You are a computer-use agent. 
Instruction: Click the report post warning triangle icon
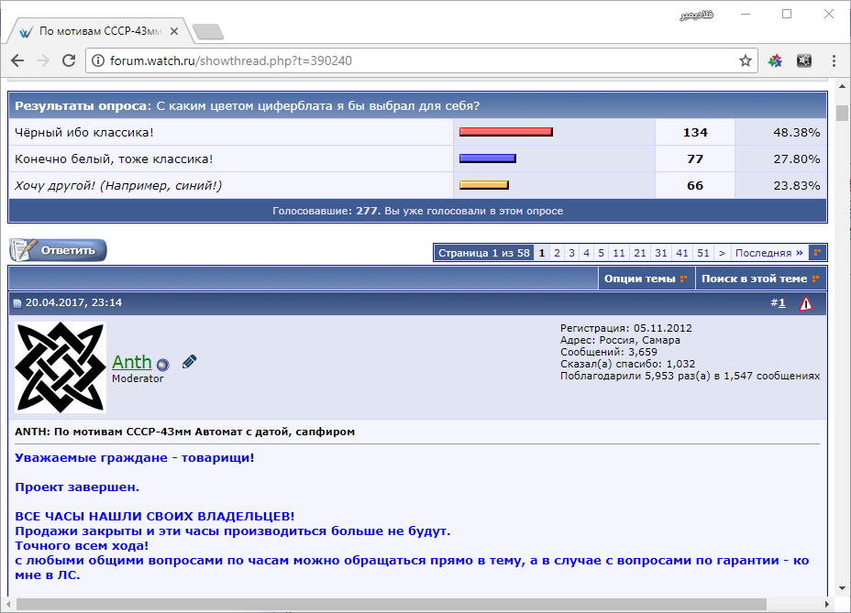click(805, 303)
